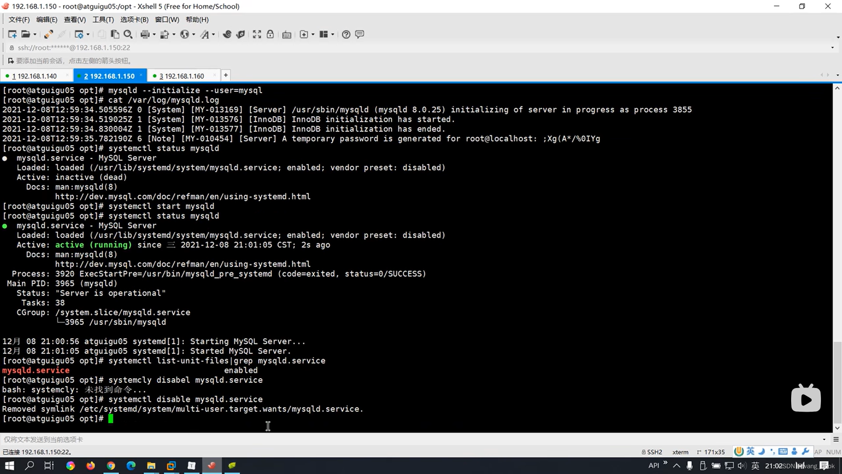This screenshot has height=474, width=842.
Task: Click the Find magnifier toolbar icon
Action: coord(128,34)
